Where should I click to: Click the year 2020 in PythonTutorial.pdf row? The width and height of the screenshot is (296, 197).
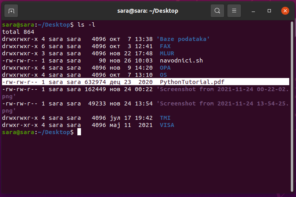145,82
